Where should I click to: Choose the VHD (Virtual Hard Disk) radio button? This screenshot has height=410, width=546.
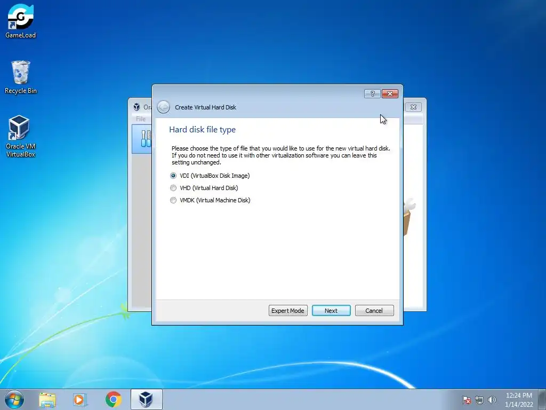click(173, 188)
